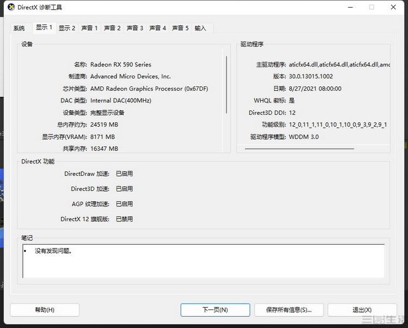Click the DirectX 12 旗舰版 已禁用 status
Screen dimensions: 408x328
(125, 219)
